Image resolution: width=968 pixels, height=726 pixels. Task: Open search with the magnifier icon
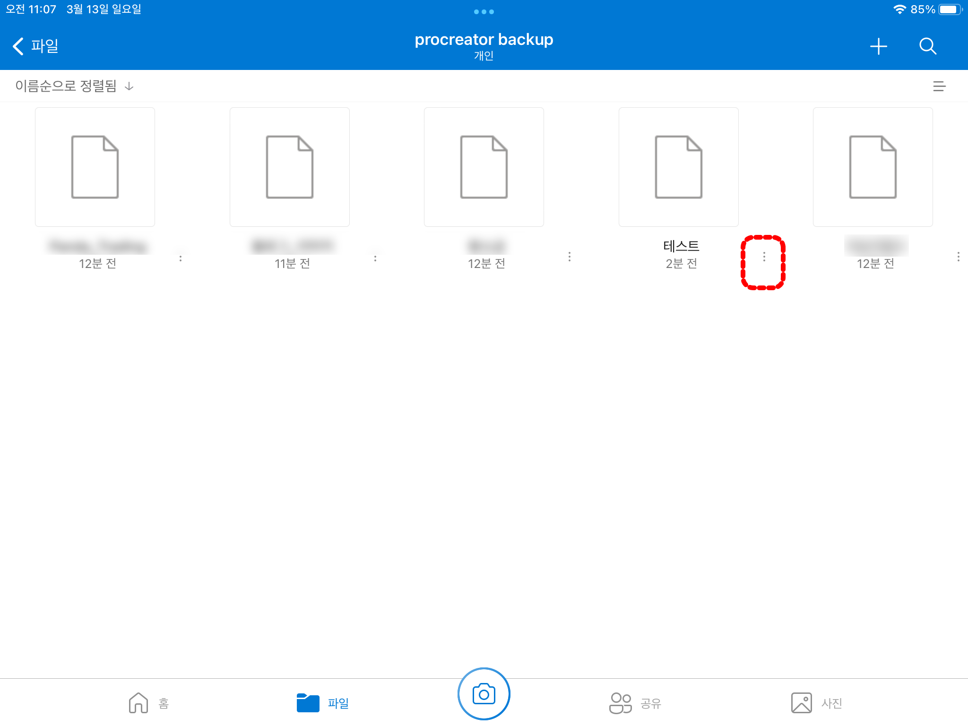tap(927, 46)
